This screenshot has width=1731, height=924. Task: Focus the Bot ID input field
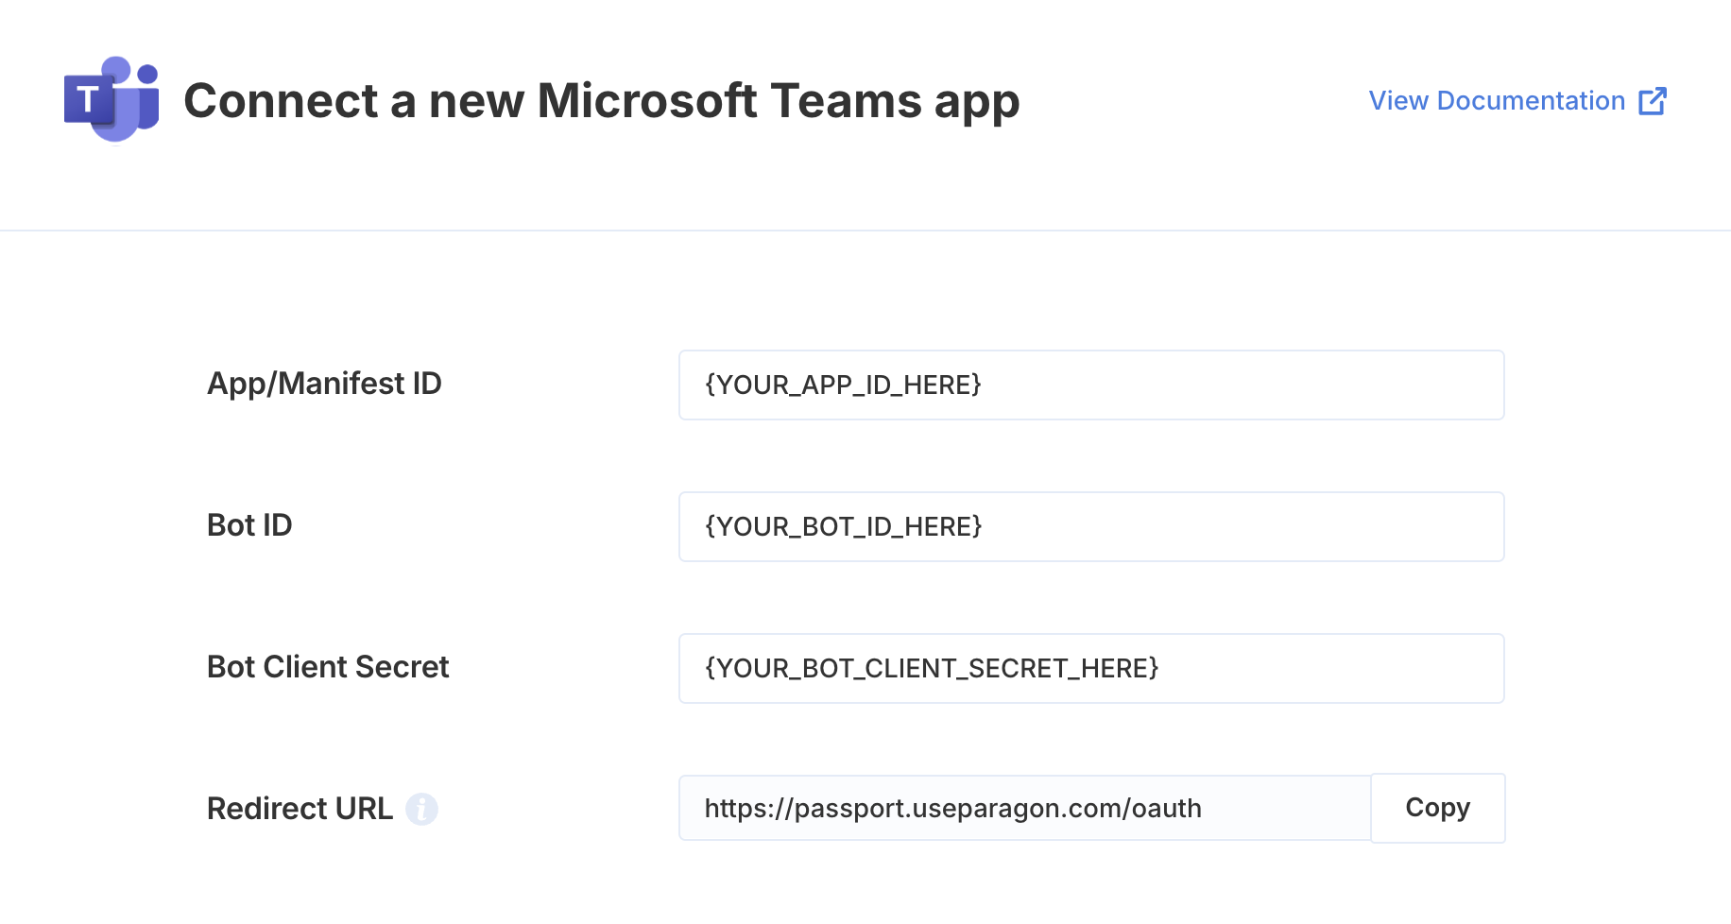[1091, 527]
